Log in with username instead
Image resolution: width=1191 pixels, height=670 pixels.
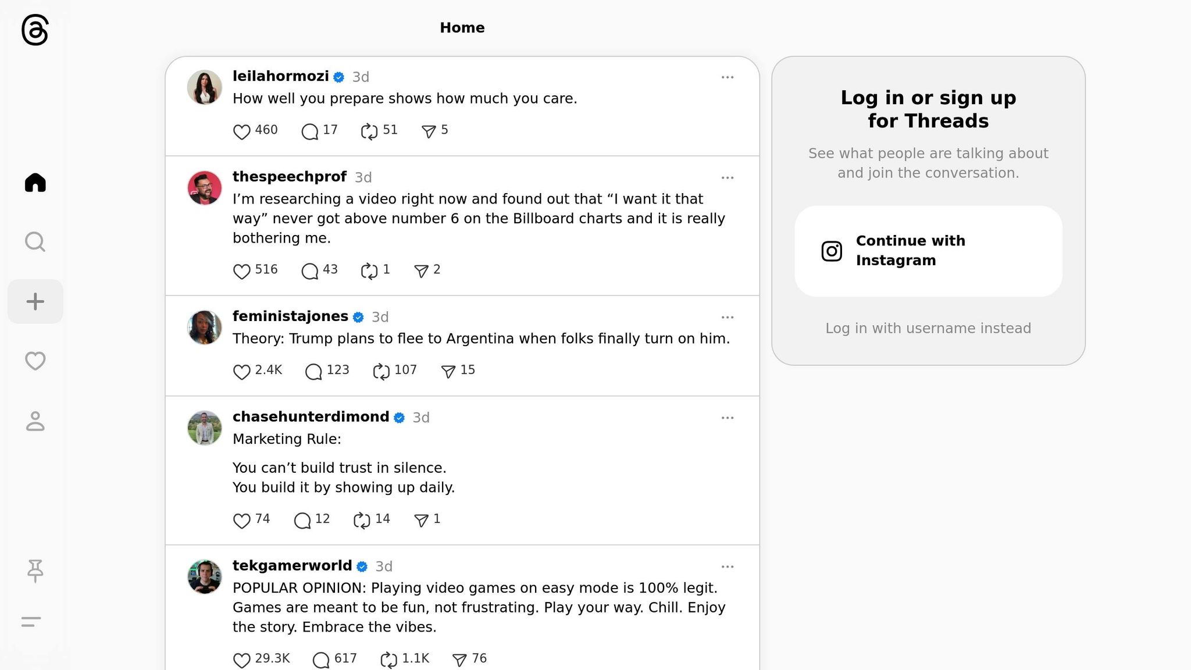point(928,329)
